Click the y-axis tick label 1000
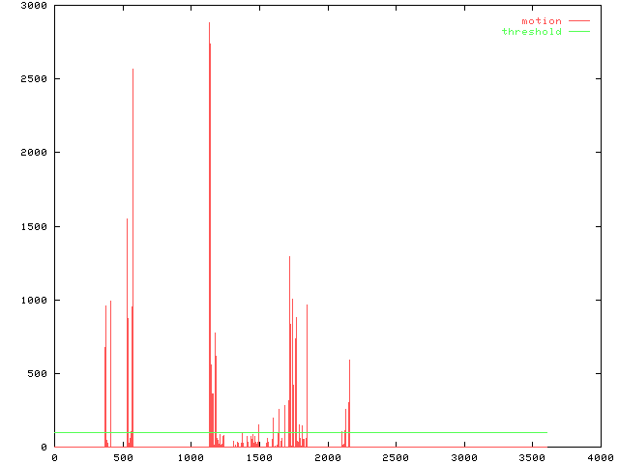The width and height of the screenshot is (619, 464). coord(36,301)
